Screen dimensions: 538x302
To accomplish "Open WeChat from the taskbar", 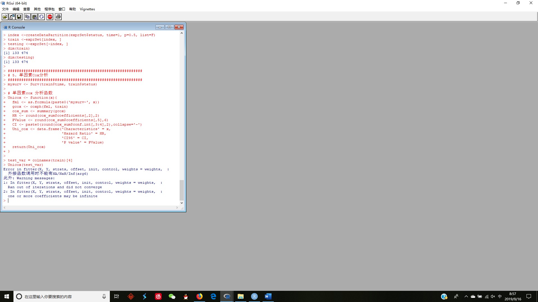I will [172, 296].
